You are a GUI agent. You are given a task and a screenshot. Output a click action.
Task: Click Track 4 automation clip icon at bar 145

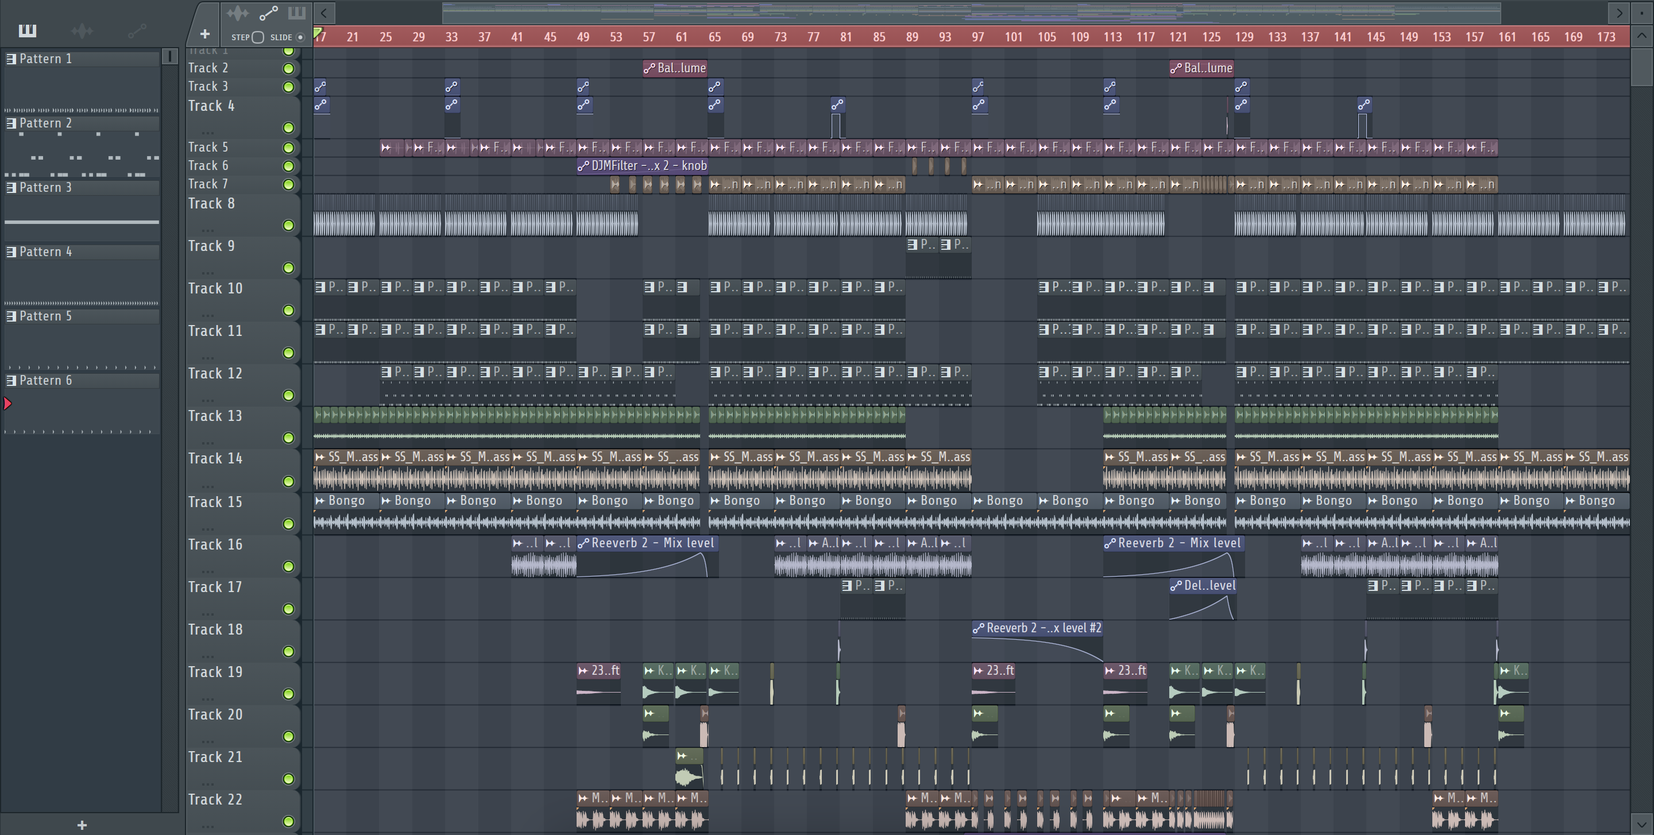coord(1365,104)
